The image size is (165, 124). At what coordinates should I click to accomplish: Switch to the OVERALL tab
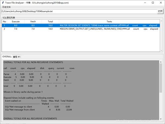7,57
